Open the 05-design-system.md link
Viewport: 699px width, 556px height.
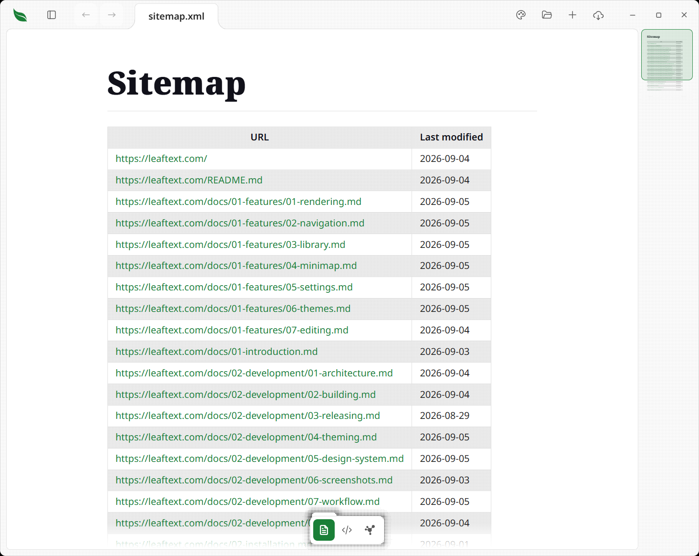click(260, 459)
